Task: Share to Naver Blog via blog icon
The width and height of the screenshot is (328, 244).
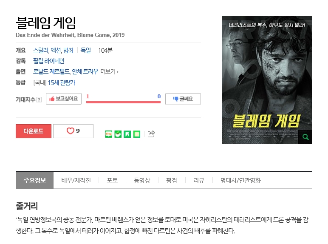Action: (x=109, y=134)
